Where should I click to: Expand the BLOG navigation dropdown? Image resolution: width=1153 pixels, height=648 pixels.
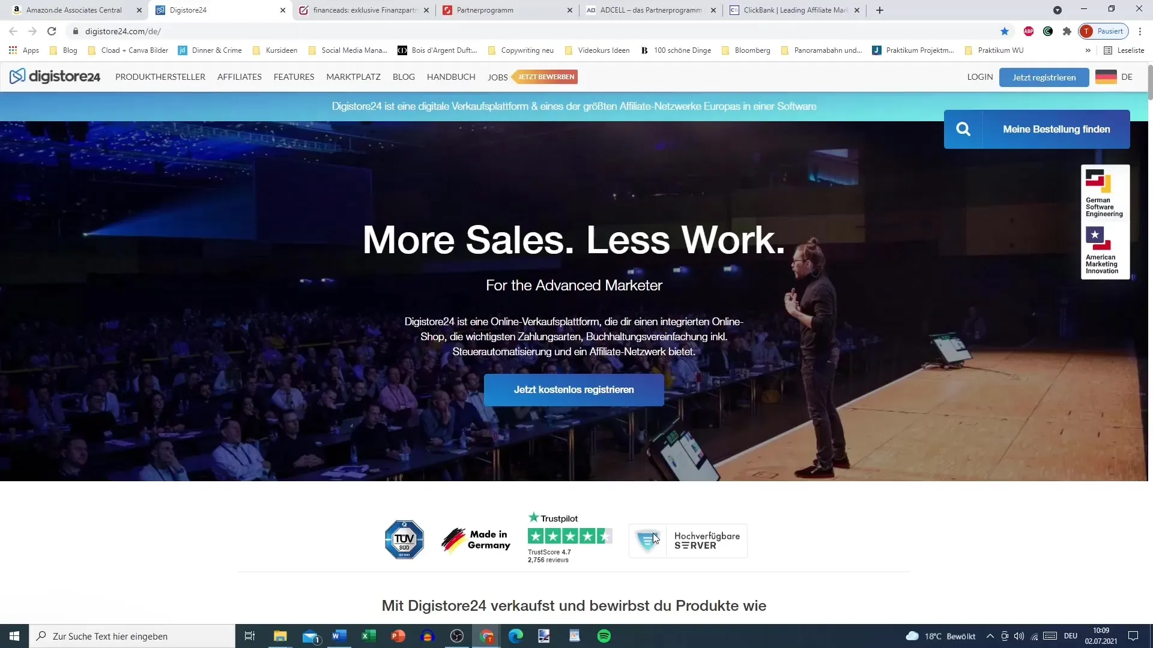coord(404,77)
